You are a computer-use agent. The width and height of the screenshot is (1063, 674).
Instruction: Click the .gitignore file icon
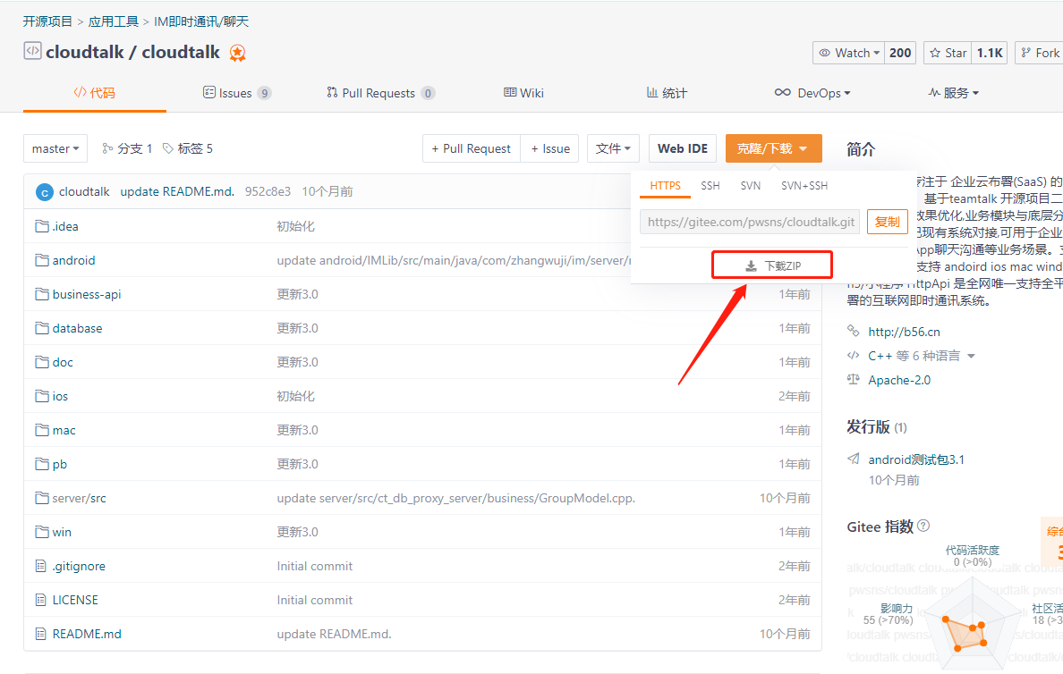40,566
